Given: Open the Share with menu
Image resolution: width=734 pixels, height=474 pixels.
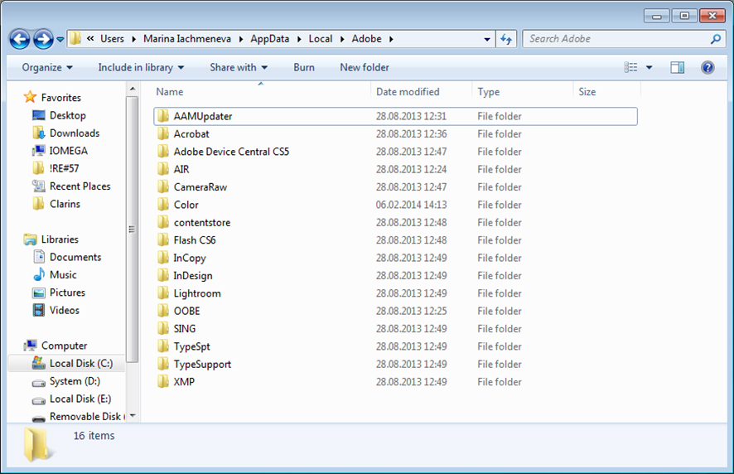Looking at the screenshot, I should tap(239, 67).
